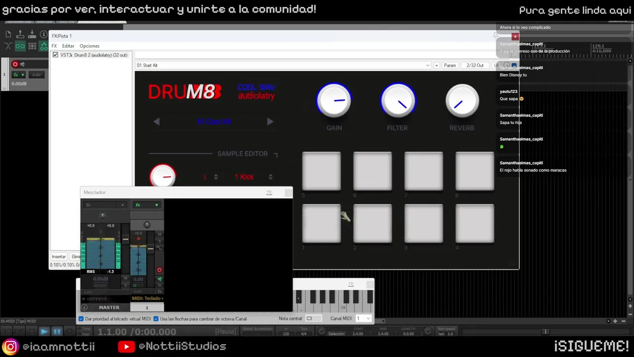Screen dimensions: 634x357
Task: Click the Instagram logo in overlay
Action: click(10, 346)
